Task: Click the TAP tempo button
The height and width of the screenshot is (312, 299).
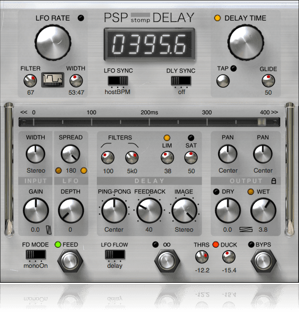Action: click(x=223, y=81)
